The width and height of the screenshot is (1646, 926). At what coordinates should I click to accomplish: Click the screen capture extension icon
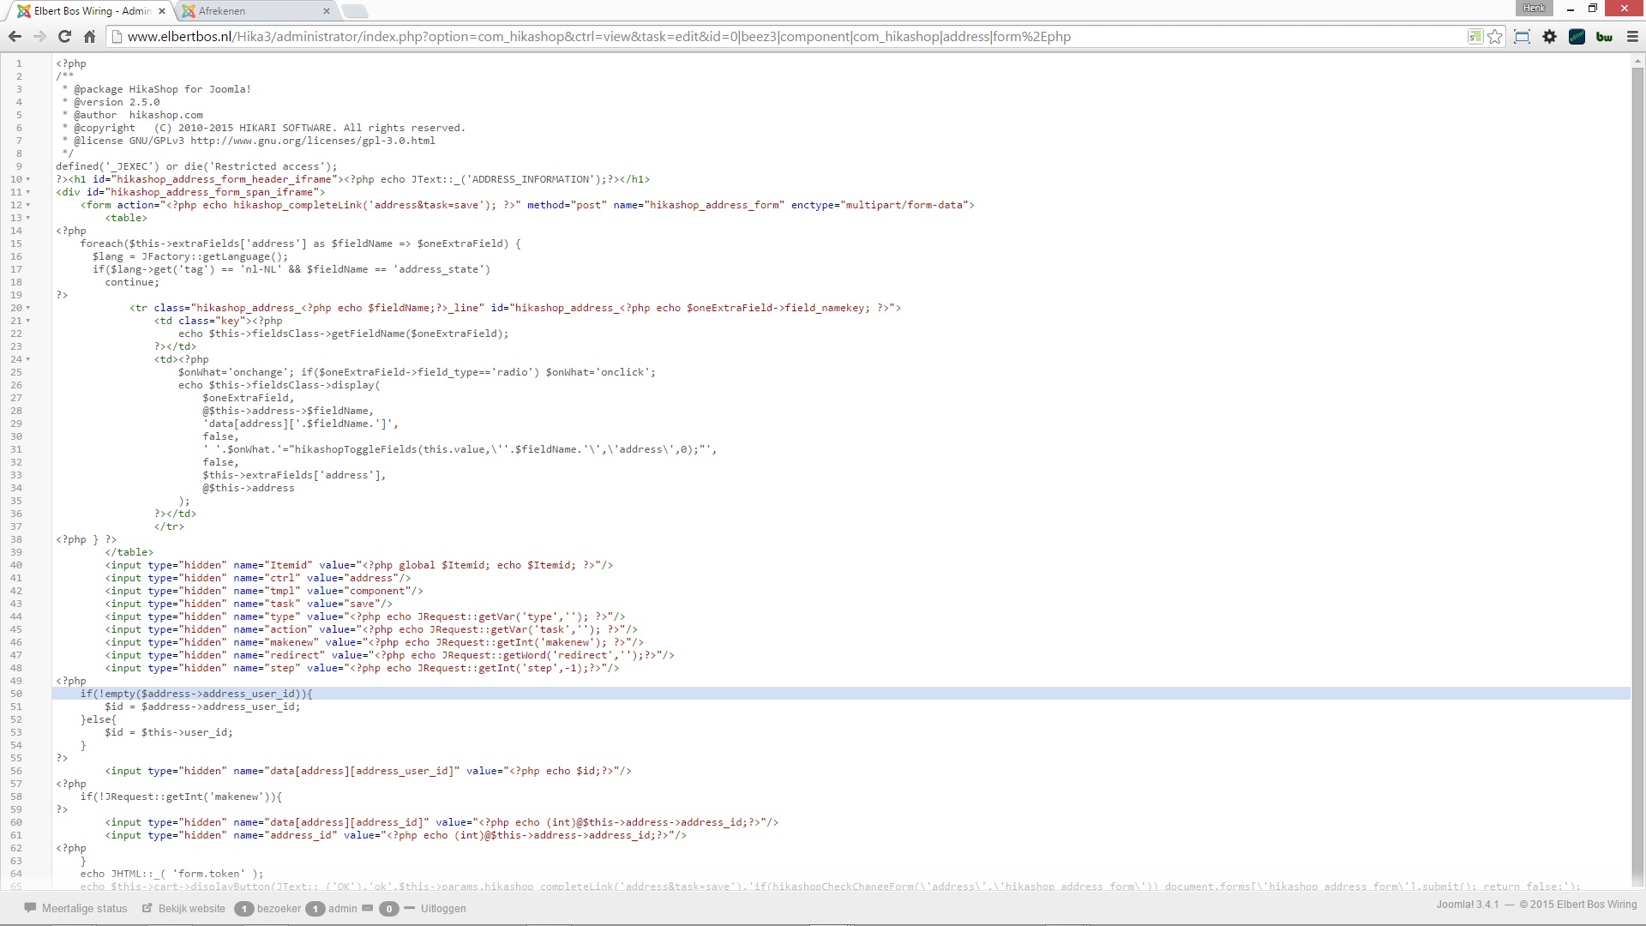(x=1522, y=36)
